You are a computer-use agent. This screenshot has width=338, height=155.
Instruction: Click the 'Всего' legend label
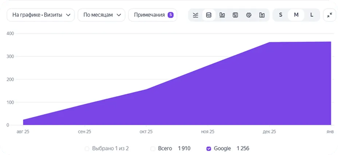tap(165, 148)
